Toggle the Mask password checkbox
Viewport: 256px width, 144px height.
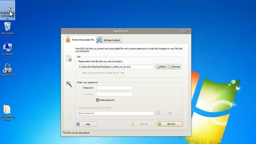pyautogui.click(x=98, y=100)
